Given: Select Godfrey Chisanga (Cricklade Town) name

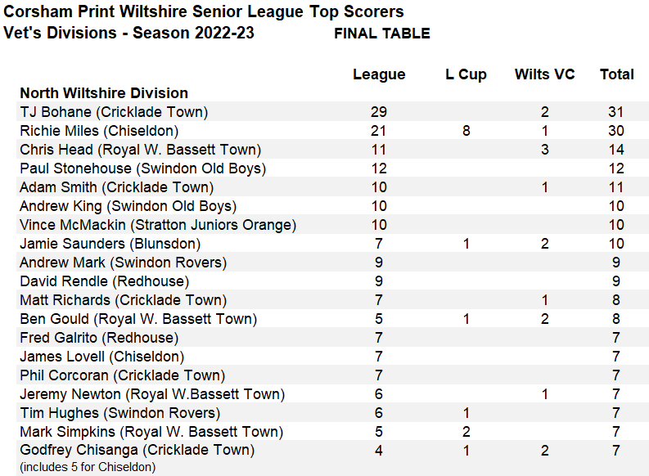Looking at the screenshot, I should [x=137, y=451].
